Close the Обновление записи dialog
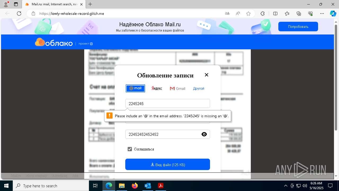This screenshot has width=339, height=191. [x=207, y=75]
